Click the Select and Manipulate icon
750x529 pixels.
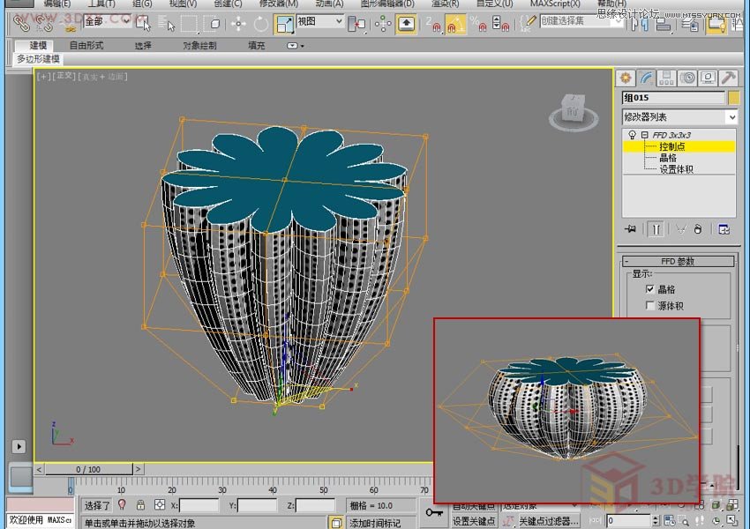tap(383, 22)
